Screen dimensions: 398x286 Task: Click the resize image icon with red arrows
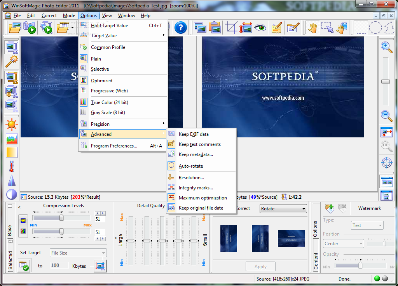coord(246,28)
